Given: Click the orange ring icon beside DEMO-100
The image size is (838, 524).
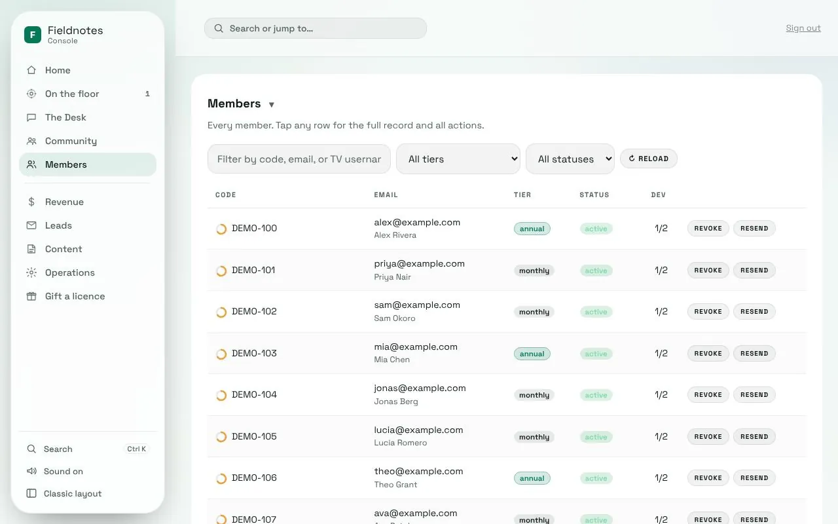Looking at the screenshot, I should (x=221, y=229).
